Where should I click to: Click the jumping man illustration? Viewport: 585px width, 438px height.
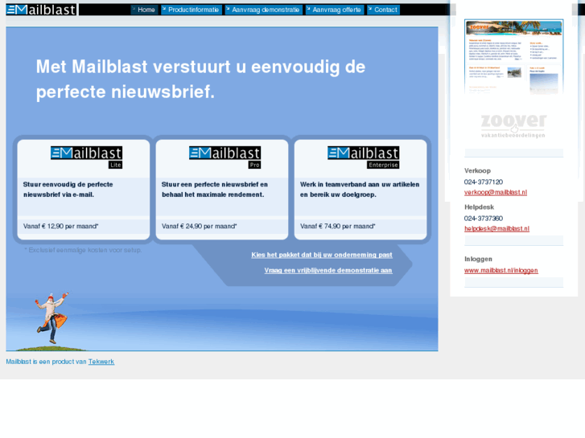(x=51, y=318)
